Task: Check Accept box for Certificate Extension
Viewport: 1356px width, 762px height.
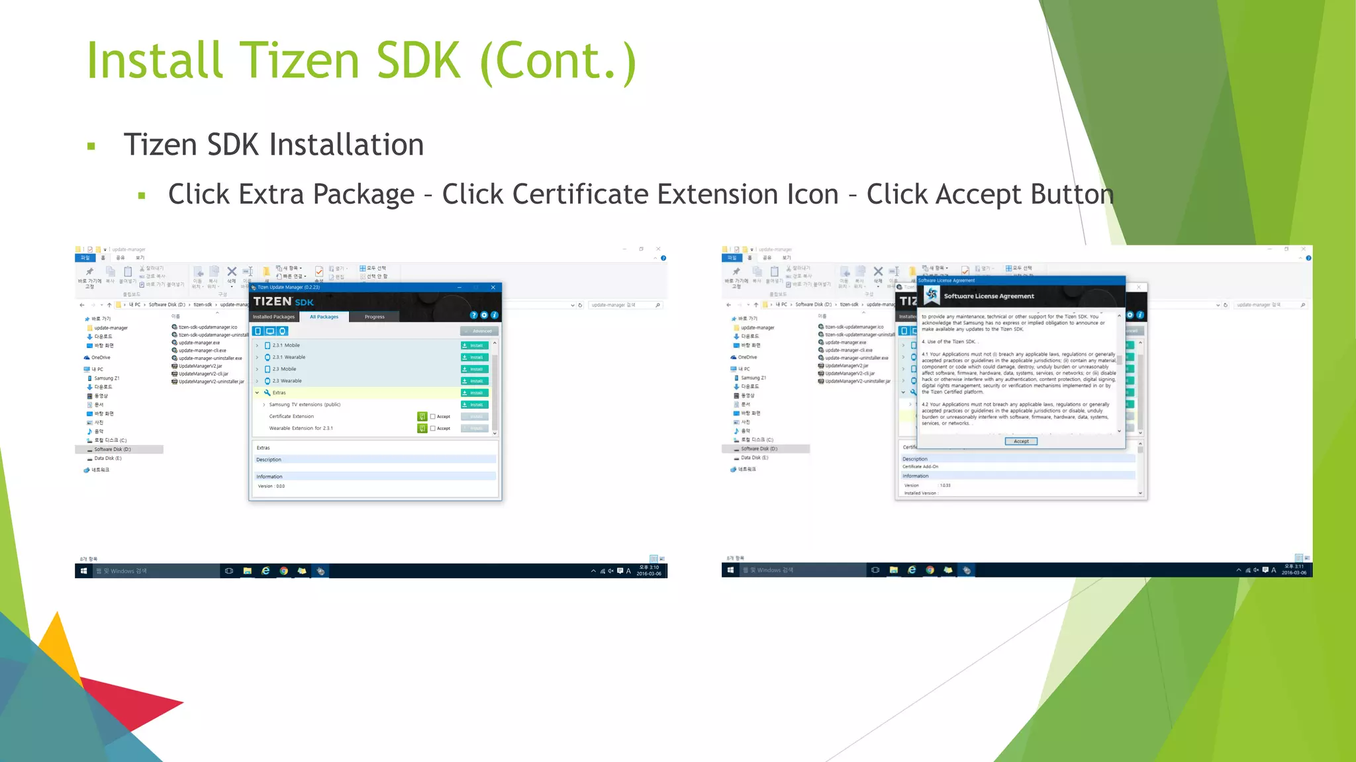Action: 433,417
